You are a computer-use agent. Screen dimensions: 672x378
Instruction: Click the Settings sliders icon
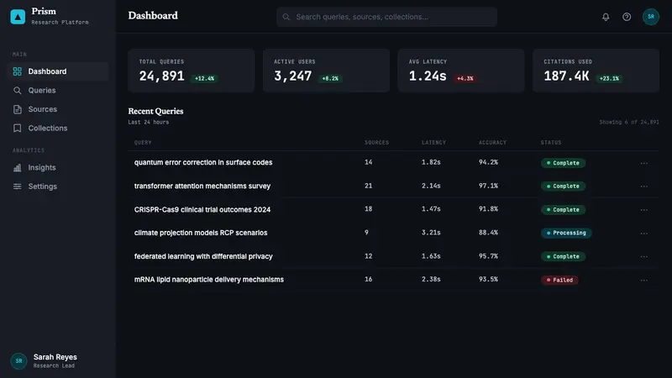pyautogui.click(x=17, y=186)
